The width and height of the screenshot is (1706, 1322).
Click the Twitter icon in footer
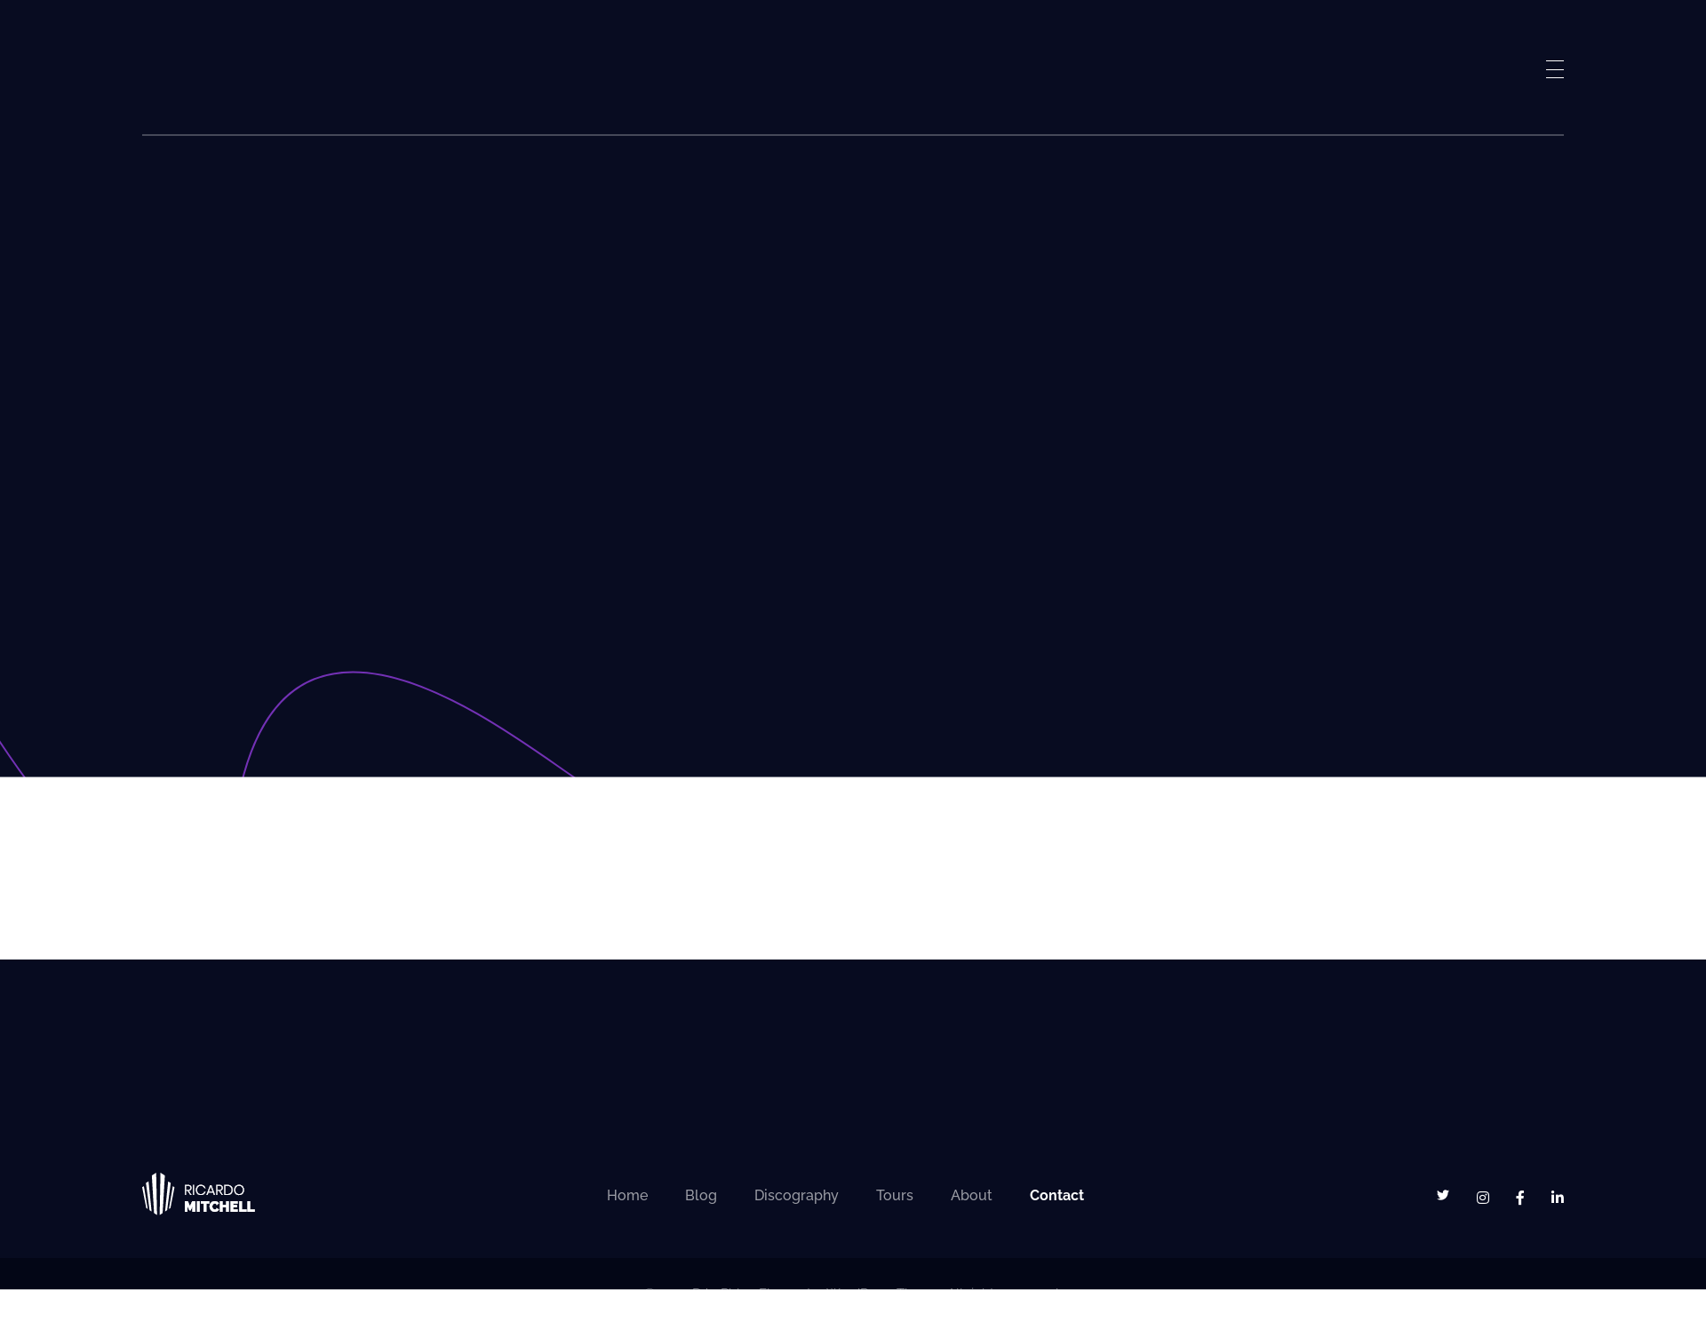click(x=1443, y=1195)
